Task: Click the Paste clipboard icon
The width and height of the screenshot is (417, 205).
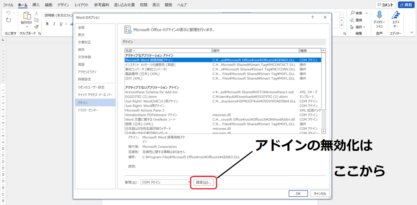Action: pos(26,16)
